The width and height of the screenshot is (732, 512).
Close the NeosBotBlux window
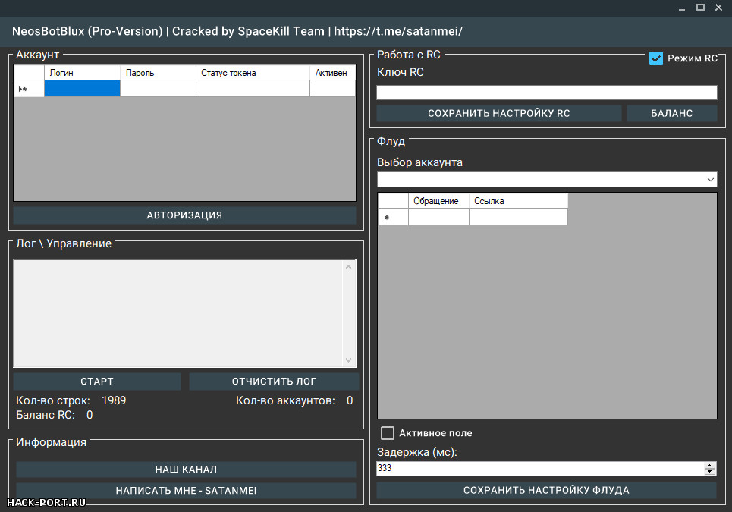[719, 8]
